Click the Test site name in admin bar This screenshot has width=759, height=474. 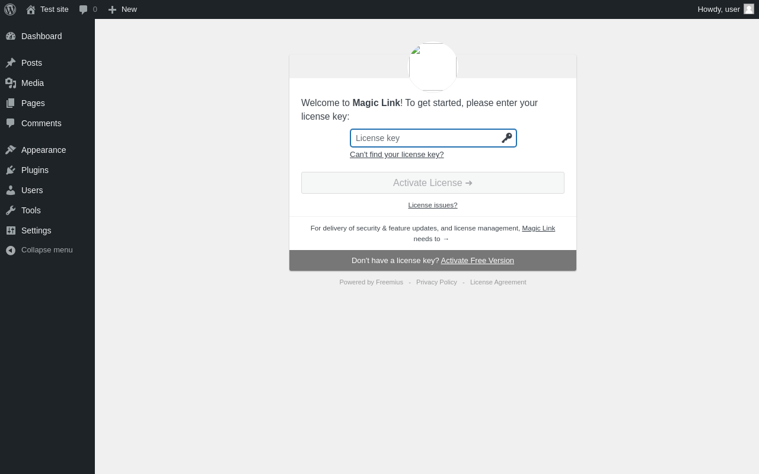pyautogui.click(x=55, y=9)
